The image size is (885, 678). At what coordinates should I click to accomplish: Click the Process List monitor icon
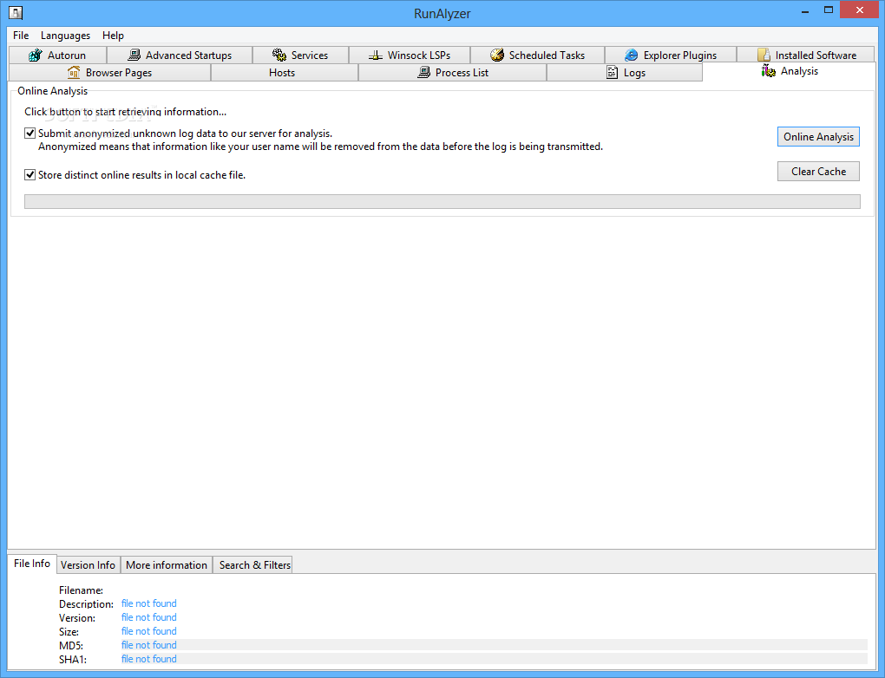424,72
